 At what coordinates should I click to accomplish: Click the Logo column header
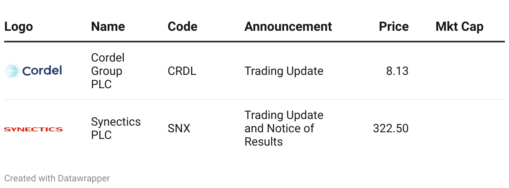pos(18,27)
